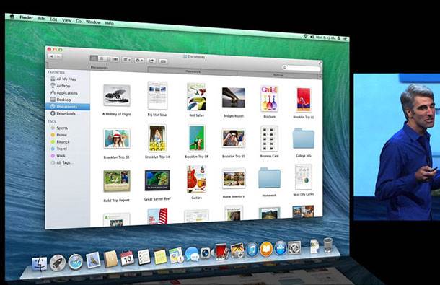
Task: Launch Safari from the Dock
Action: 76,261
